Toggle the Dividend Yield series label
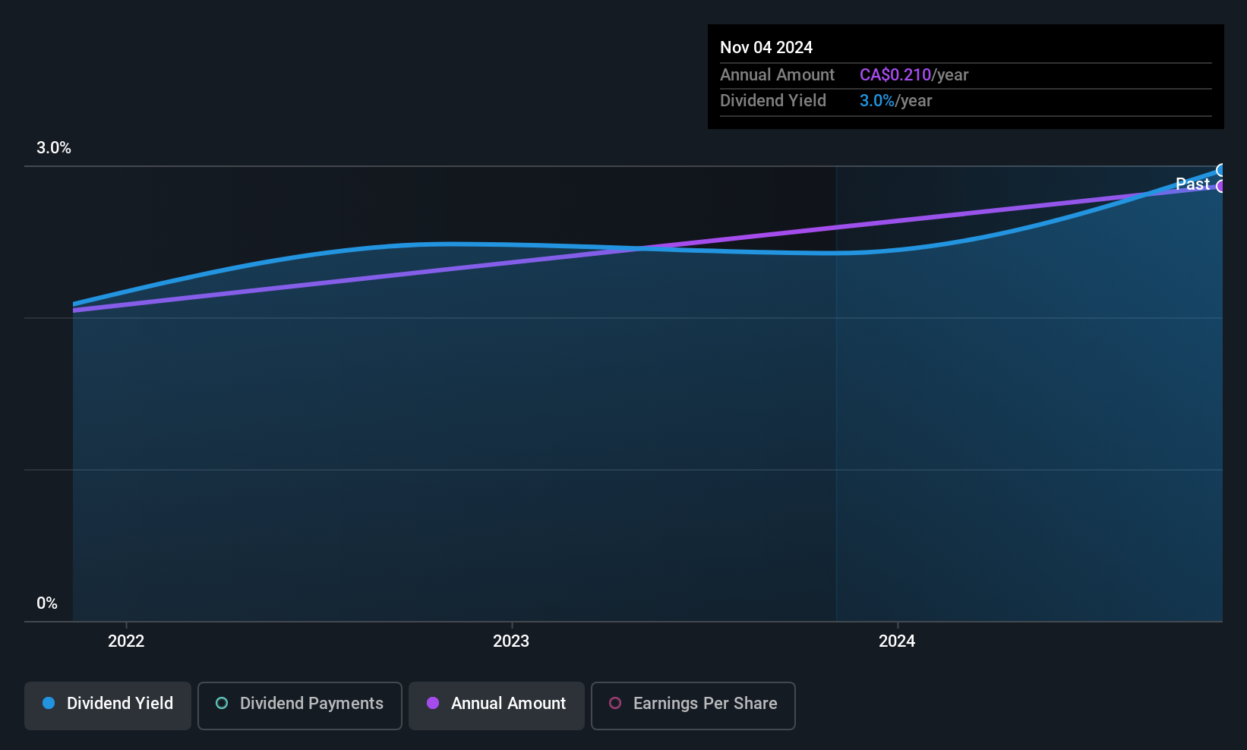The image size is (1247, 750). 120,704
